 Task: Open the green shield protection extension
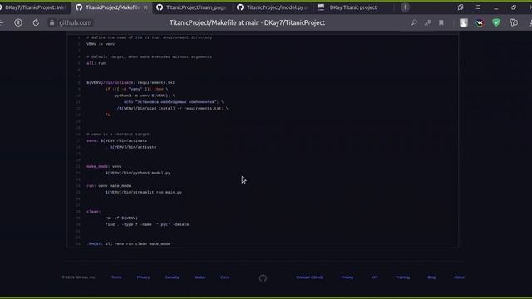(496, 22)
